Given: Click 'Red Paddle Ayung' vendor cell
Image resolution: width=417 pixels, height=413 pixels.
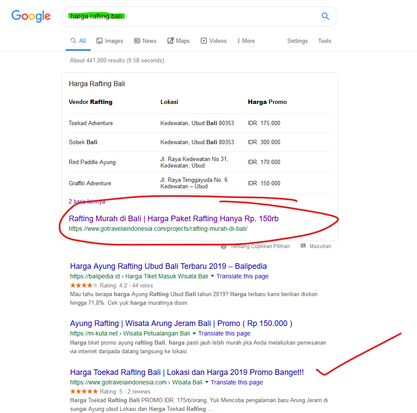Looking at the screenshot, I should (92, 162).
